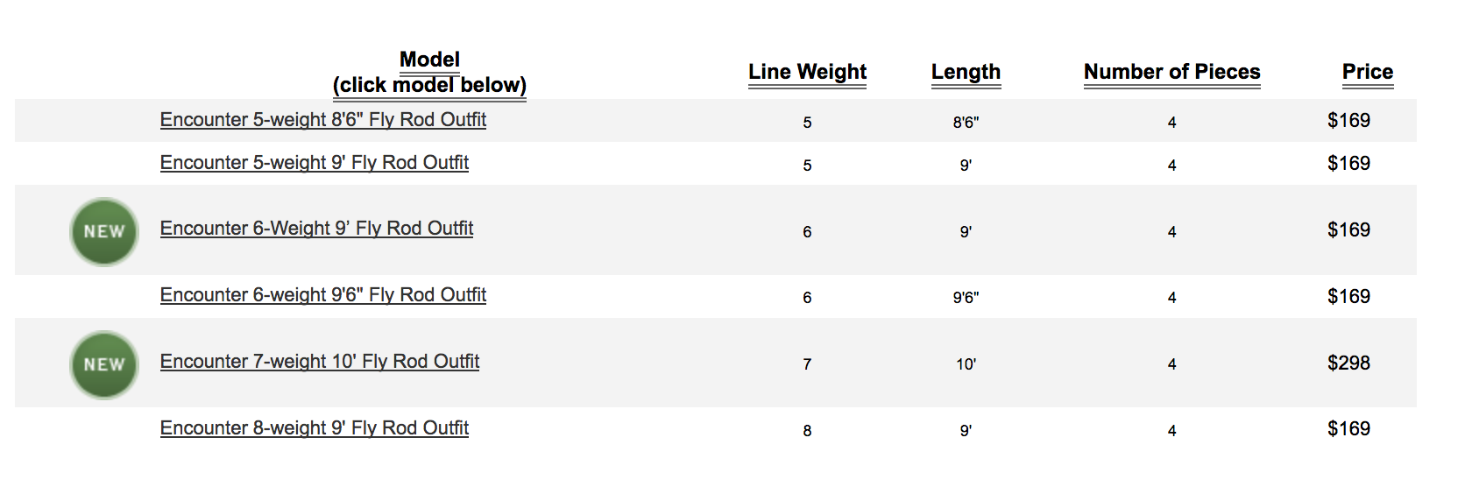1465x494 pixels.
Task: Click the $169 price for 5-weight 8'6" outfit
Action: coord(1348,121)
